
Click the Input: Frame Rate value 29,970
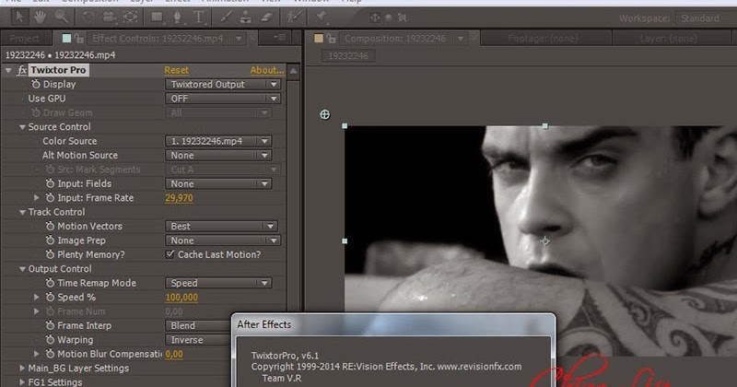tap(179, 198)
